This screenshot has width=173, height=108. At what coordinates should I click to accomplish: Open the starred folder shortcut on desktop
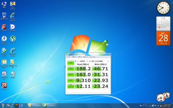13,64
